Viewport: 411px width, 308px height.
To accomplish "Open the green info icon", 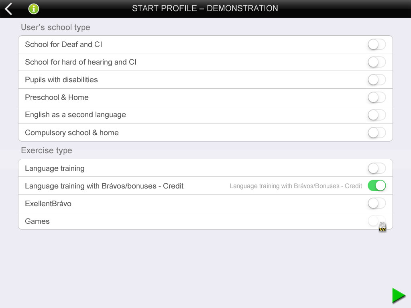I will pyautogui.click(x=34, y=9).
